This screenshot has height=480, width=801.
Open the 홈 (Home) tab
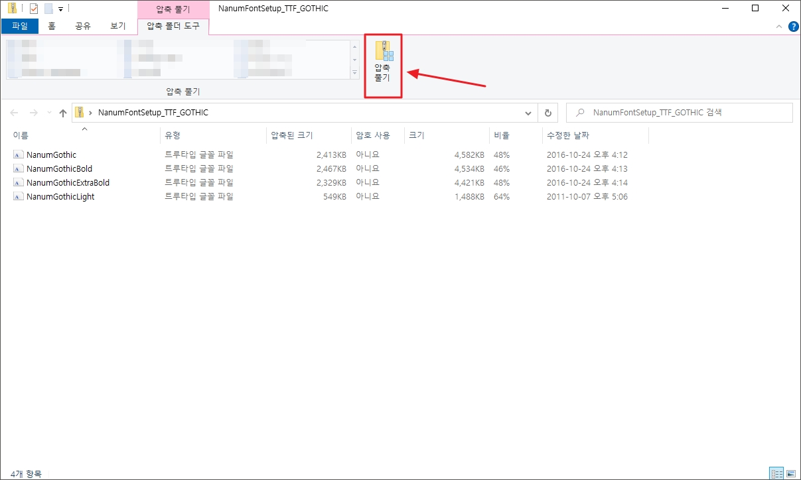tap(52, 27)
